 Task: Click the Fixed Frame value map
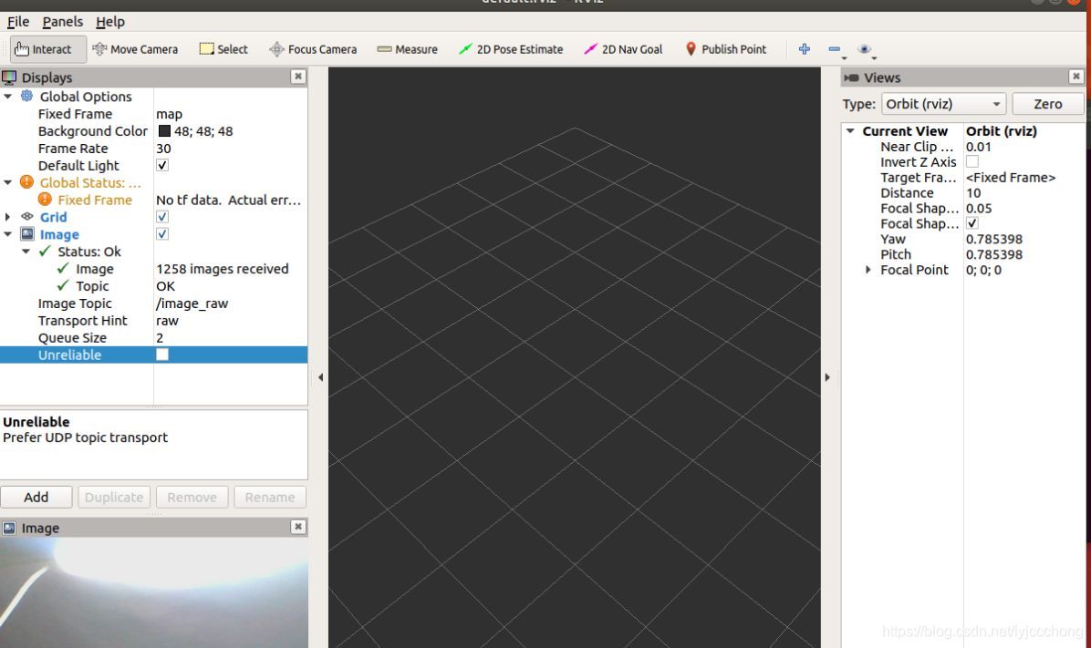pyautogui.click(x=169, y=114)
